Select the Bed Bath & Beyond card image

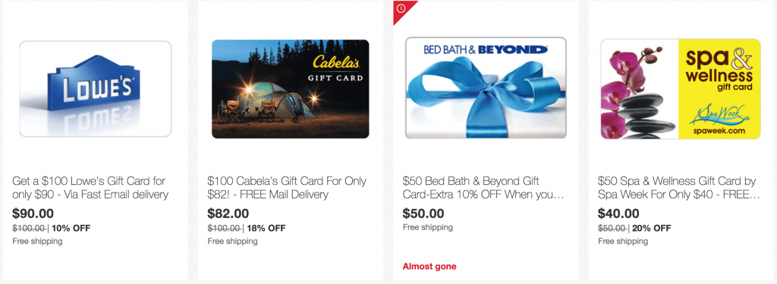point(486,88)
